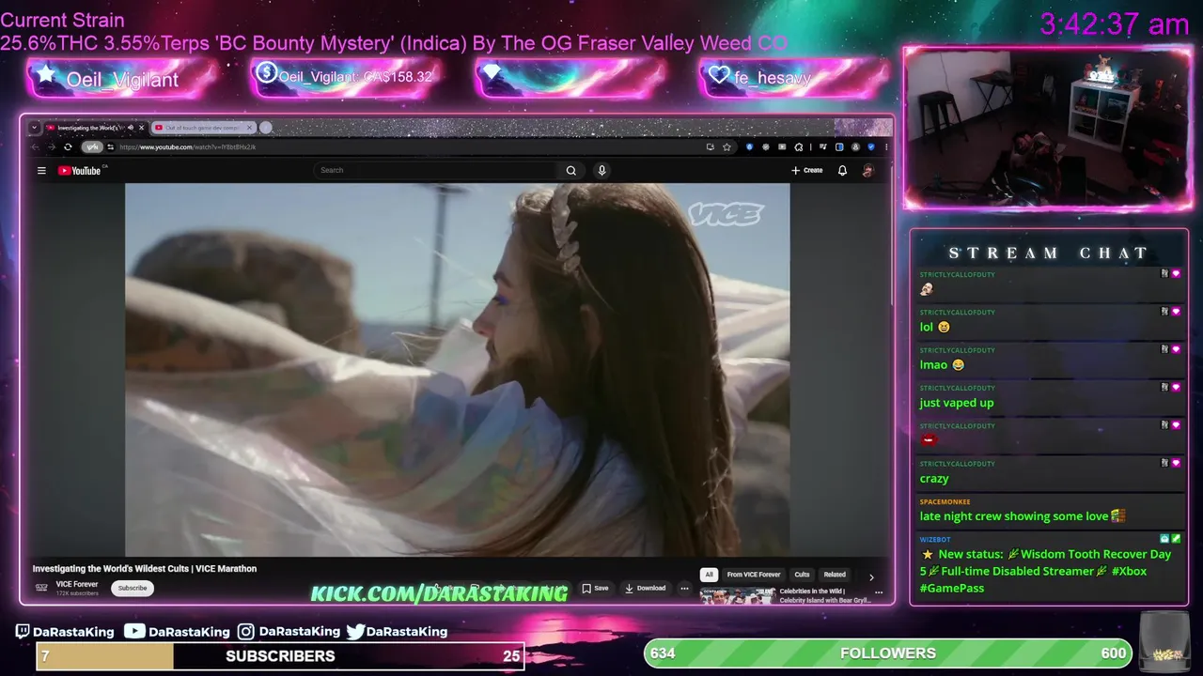This screenshot has width=1203, height=676.
Task: Select the All filter chip
Action: [x=709, y=575]
